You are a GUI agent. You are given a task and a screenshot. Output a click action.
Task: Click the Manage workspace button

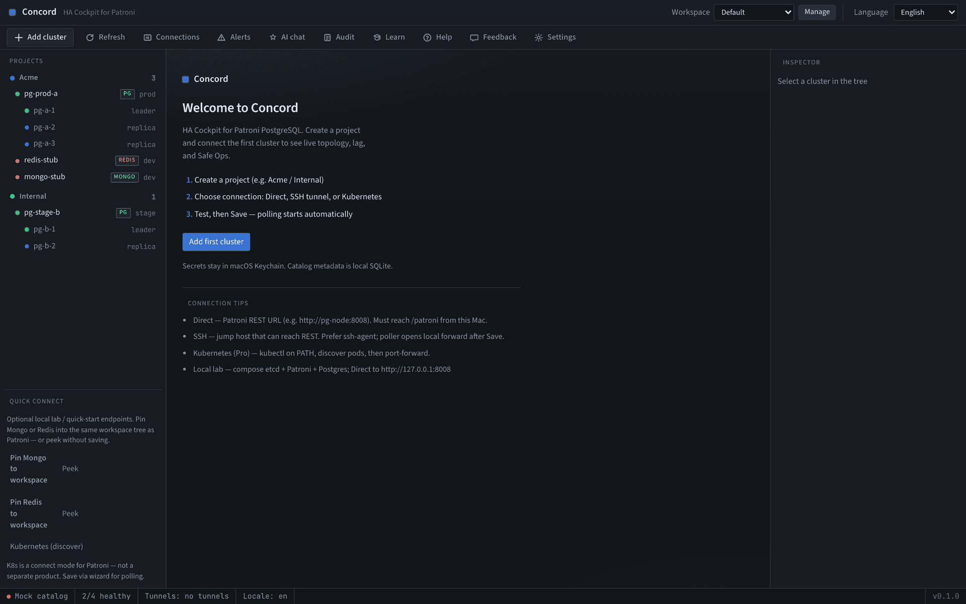click(817, 12)
